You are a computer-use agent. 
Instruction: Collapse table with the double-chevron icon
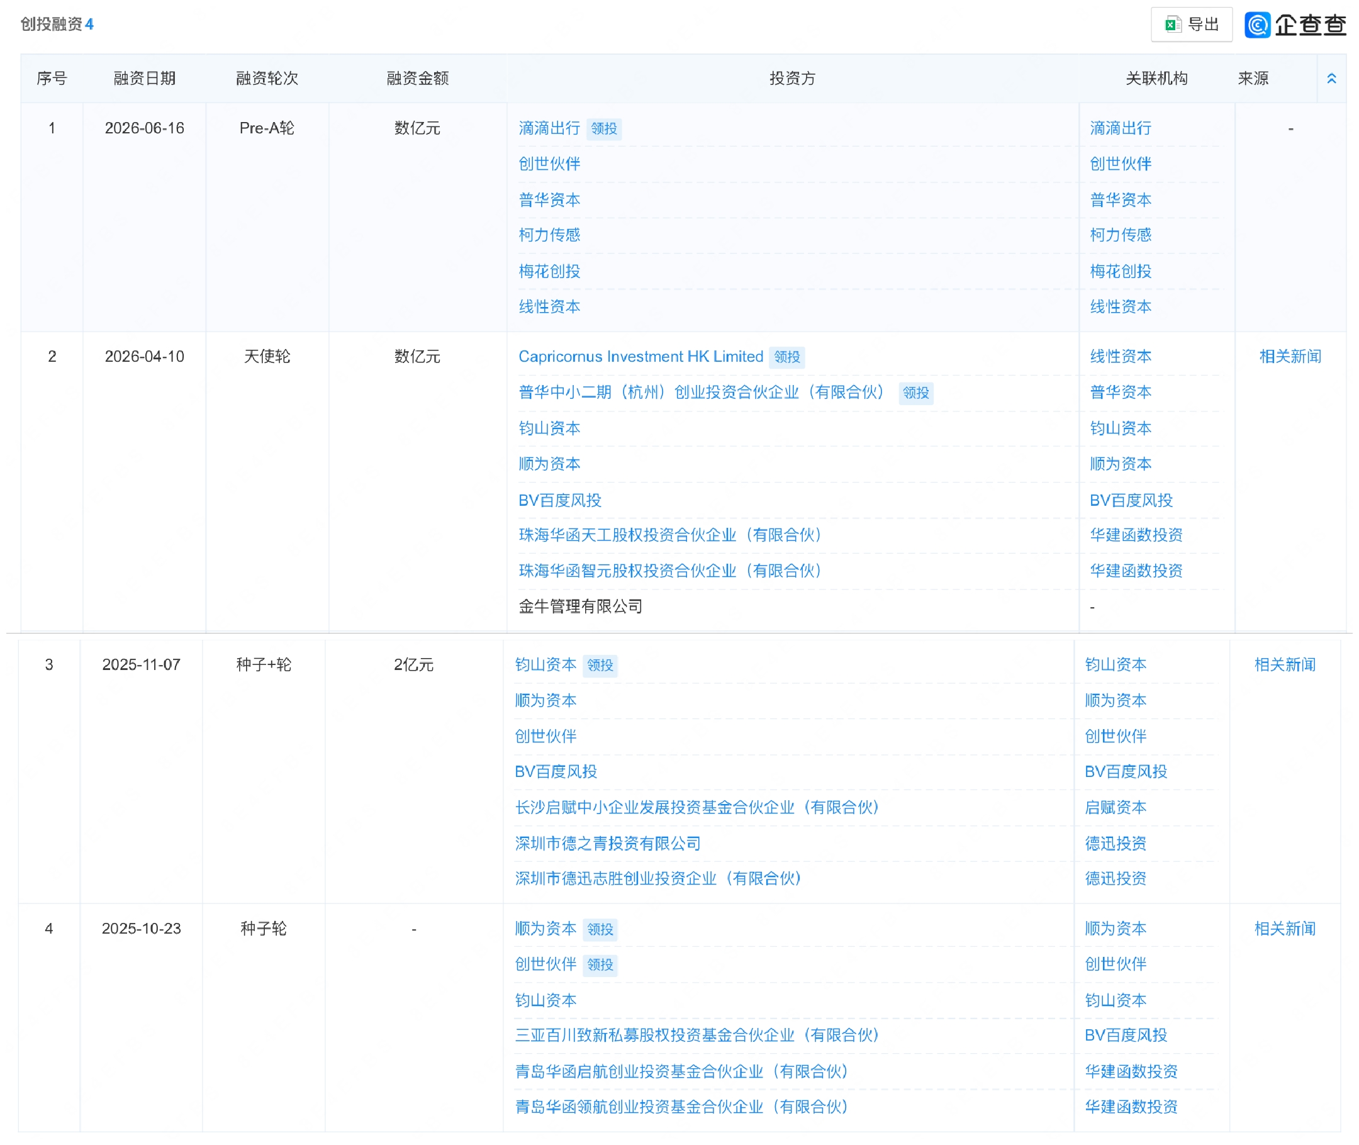coord(1331,79)
